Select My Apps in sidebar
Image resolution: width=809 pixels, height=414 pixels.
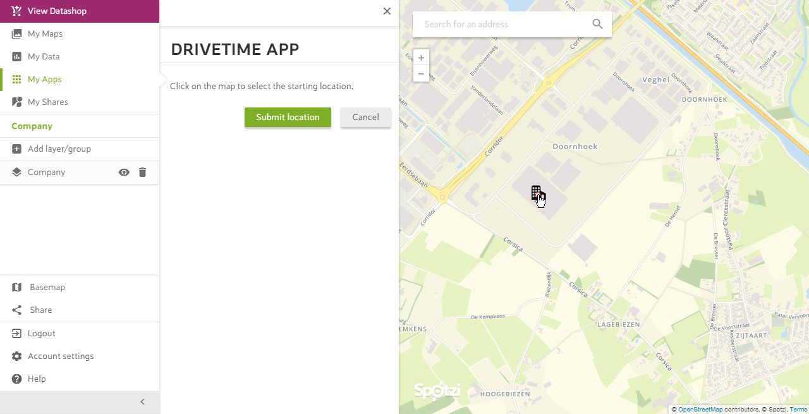(x=80, y=80)
